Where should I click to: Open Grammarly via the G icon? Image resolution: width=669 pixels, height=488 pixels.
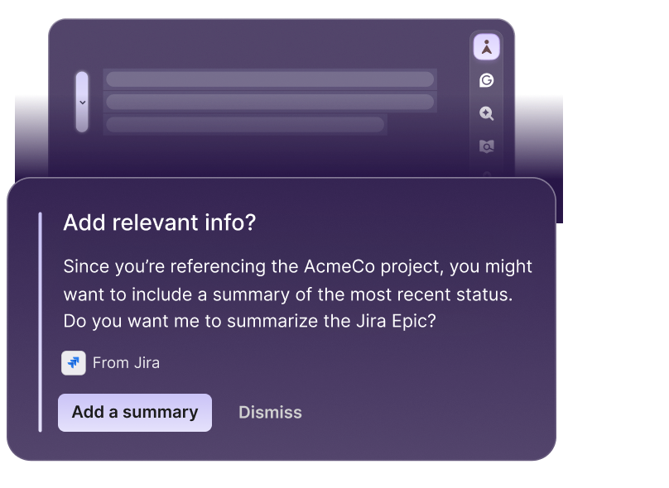pyautogui.click(x=487, y=80)
